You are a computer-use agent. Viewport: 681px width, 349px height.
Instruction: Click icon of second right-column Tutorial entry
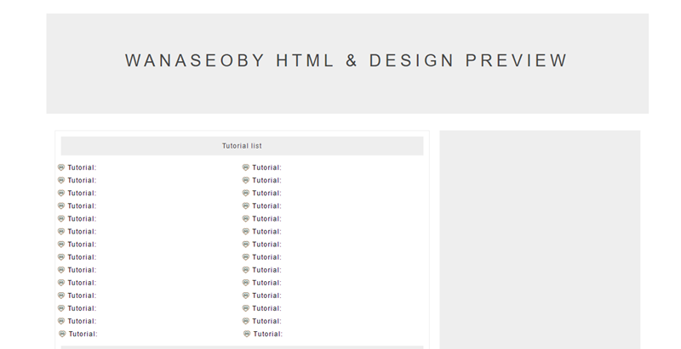246,180
